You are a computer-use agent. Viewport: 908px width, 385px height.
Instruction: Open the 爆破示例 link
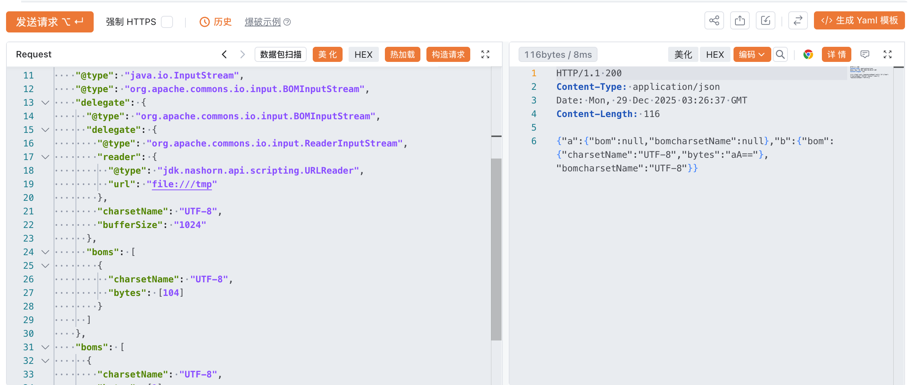point(263,22)
